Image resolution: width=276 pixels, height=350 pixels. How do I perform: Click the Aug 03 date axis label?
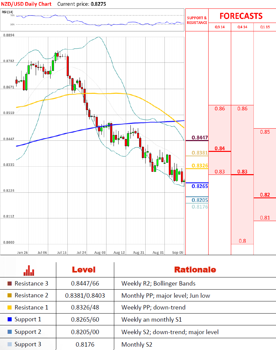100,252
